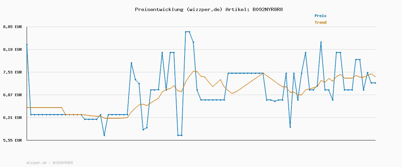Screen dimensions: 402x167
Task: Click the chart title 'Preisentwicklung (wizzper.de) Artikel: B092NYR8R8'
Action: tap(209, 9)
